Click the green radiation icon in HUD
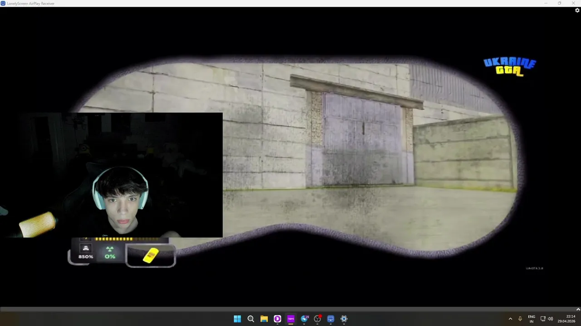 [x=109, y=249]
